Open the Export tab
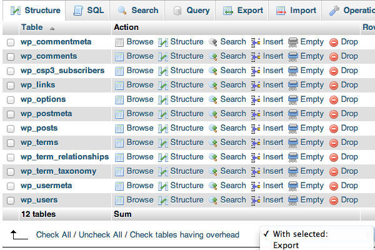This screenshot has height=250, width=375. [x=242, y=11]
